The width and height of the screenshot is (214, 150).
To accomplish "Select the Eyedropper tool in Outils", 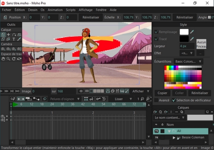I will click(x=19, y=39).
